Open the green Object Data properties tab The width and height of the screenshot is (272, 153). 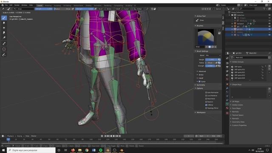click(227, 104)
